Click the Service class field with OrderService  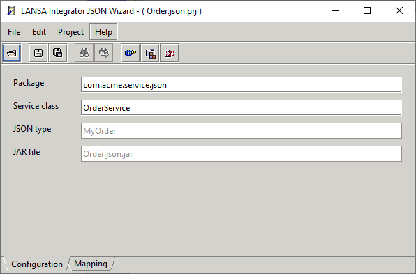pyautogui.click(x=242, y=107)
